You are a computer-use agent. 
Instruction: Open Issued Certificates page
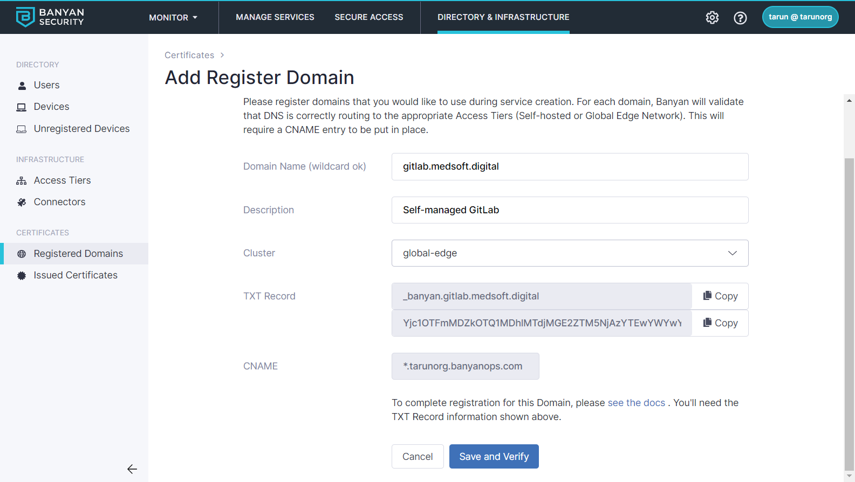pyautogui.click(x=76, y=275)
